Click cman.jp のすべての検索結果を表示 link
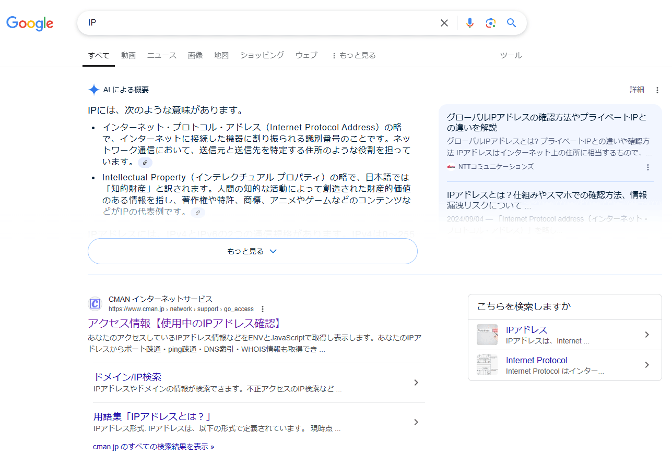 pyautogui.click(x=154, y=447)
